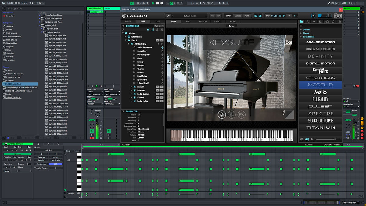
Task: Click the Falcon tempo sync icon
Action: (x=280, y=16)
